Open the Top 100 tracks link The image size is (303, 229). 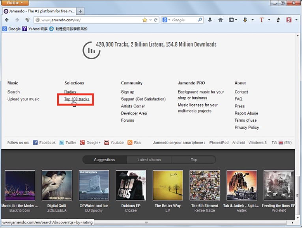coord(77,99)
